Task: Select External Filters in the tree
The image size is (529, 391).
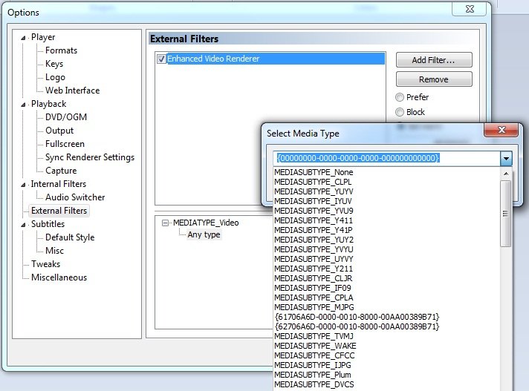Action: [59, 211]
